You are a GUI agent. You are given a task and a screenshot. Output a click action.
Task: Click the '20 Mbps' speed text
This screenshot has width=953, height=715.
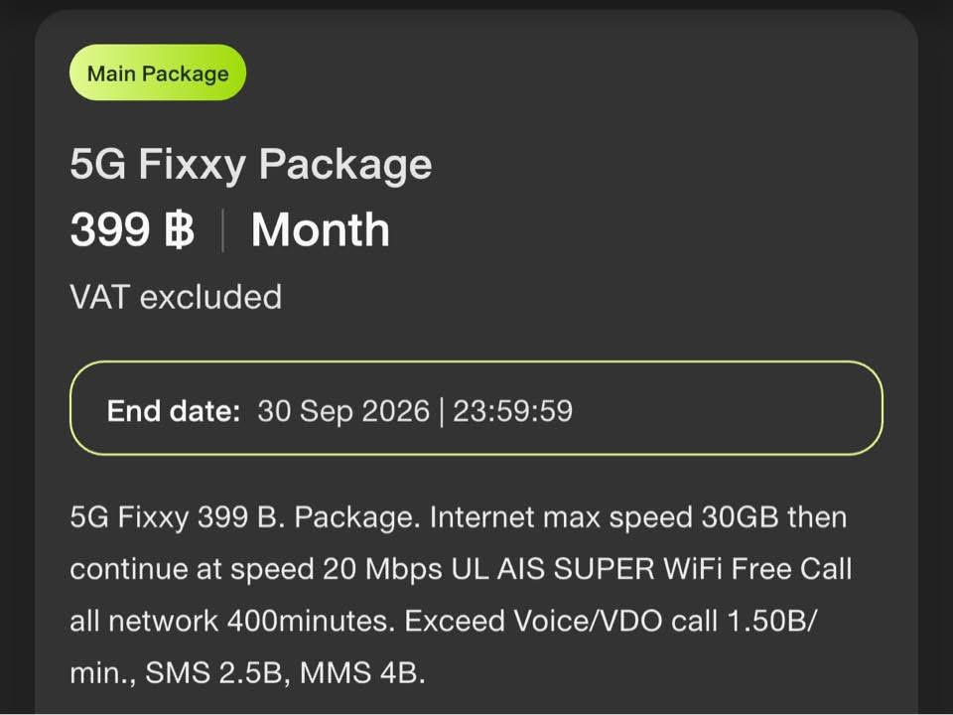(x=382, y=570)
